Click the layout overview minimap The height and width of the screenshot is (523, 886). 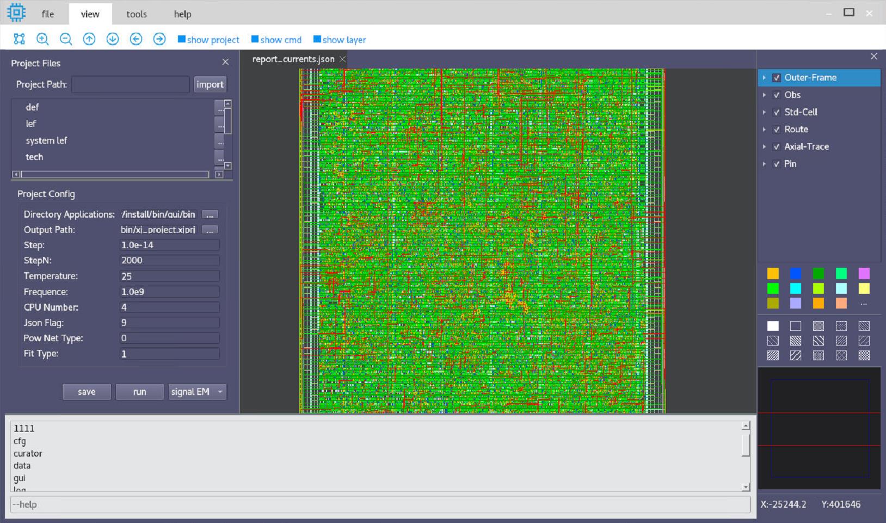(819, 428)
